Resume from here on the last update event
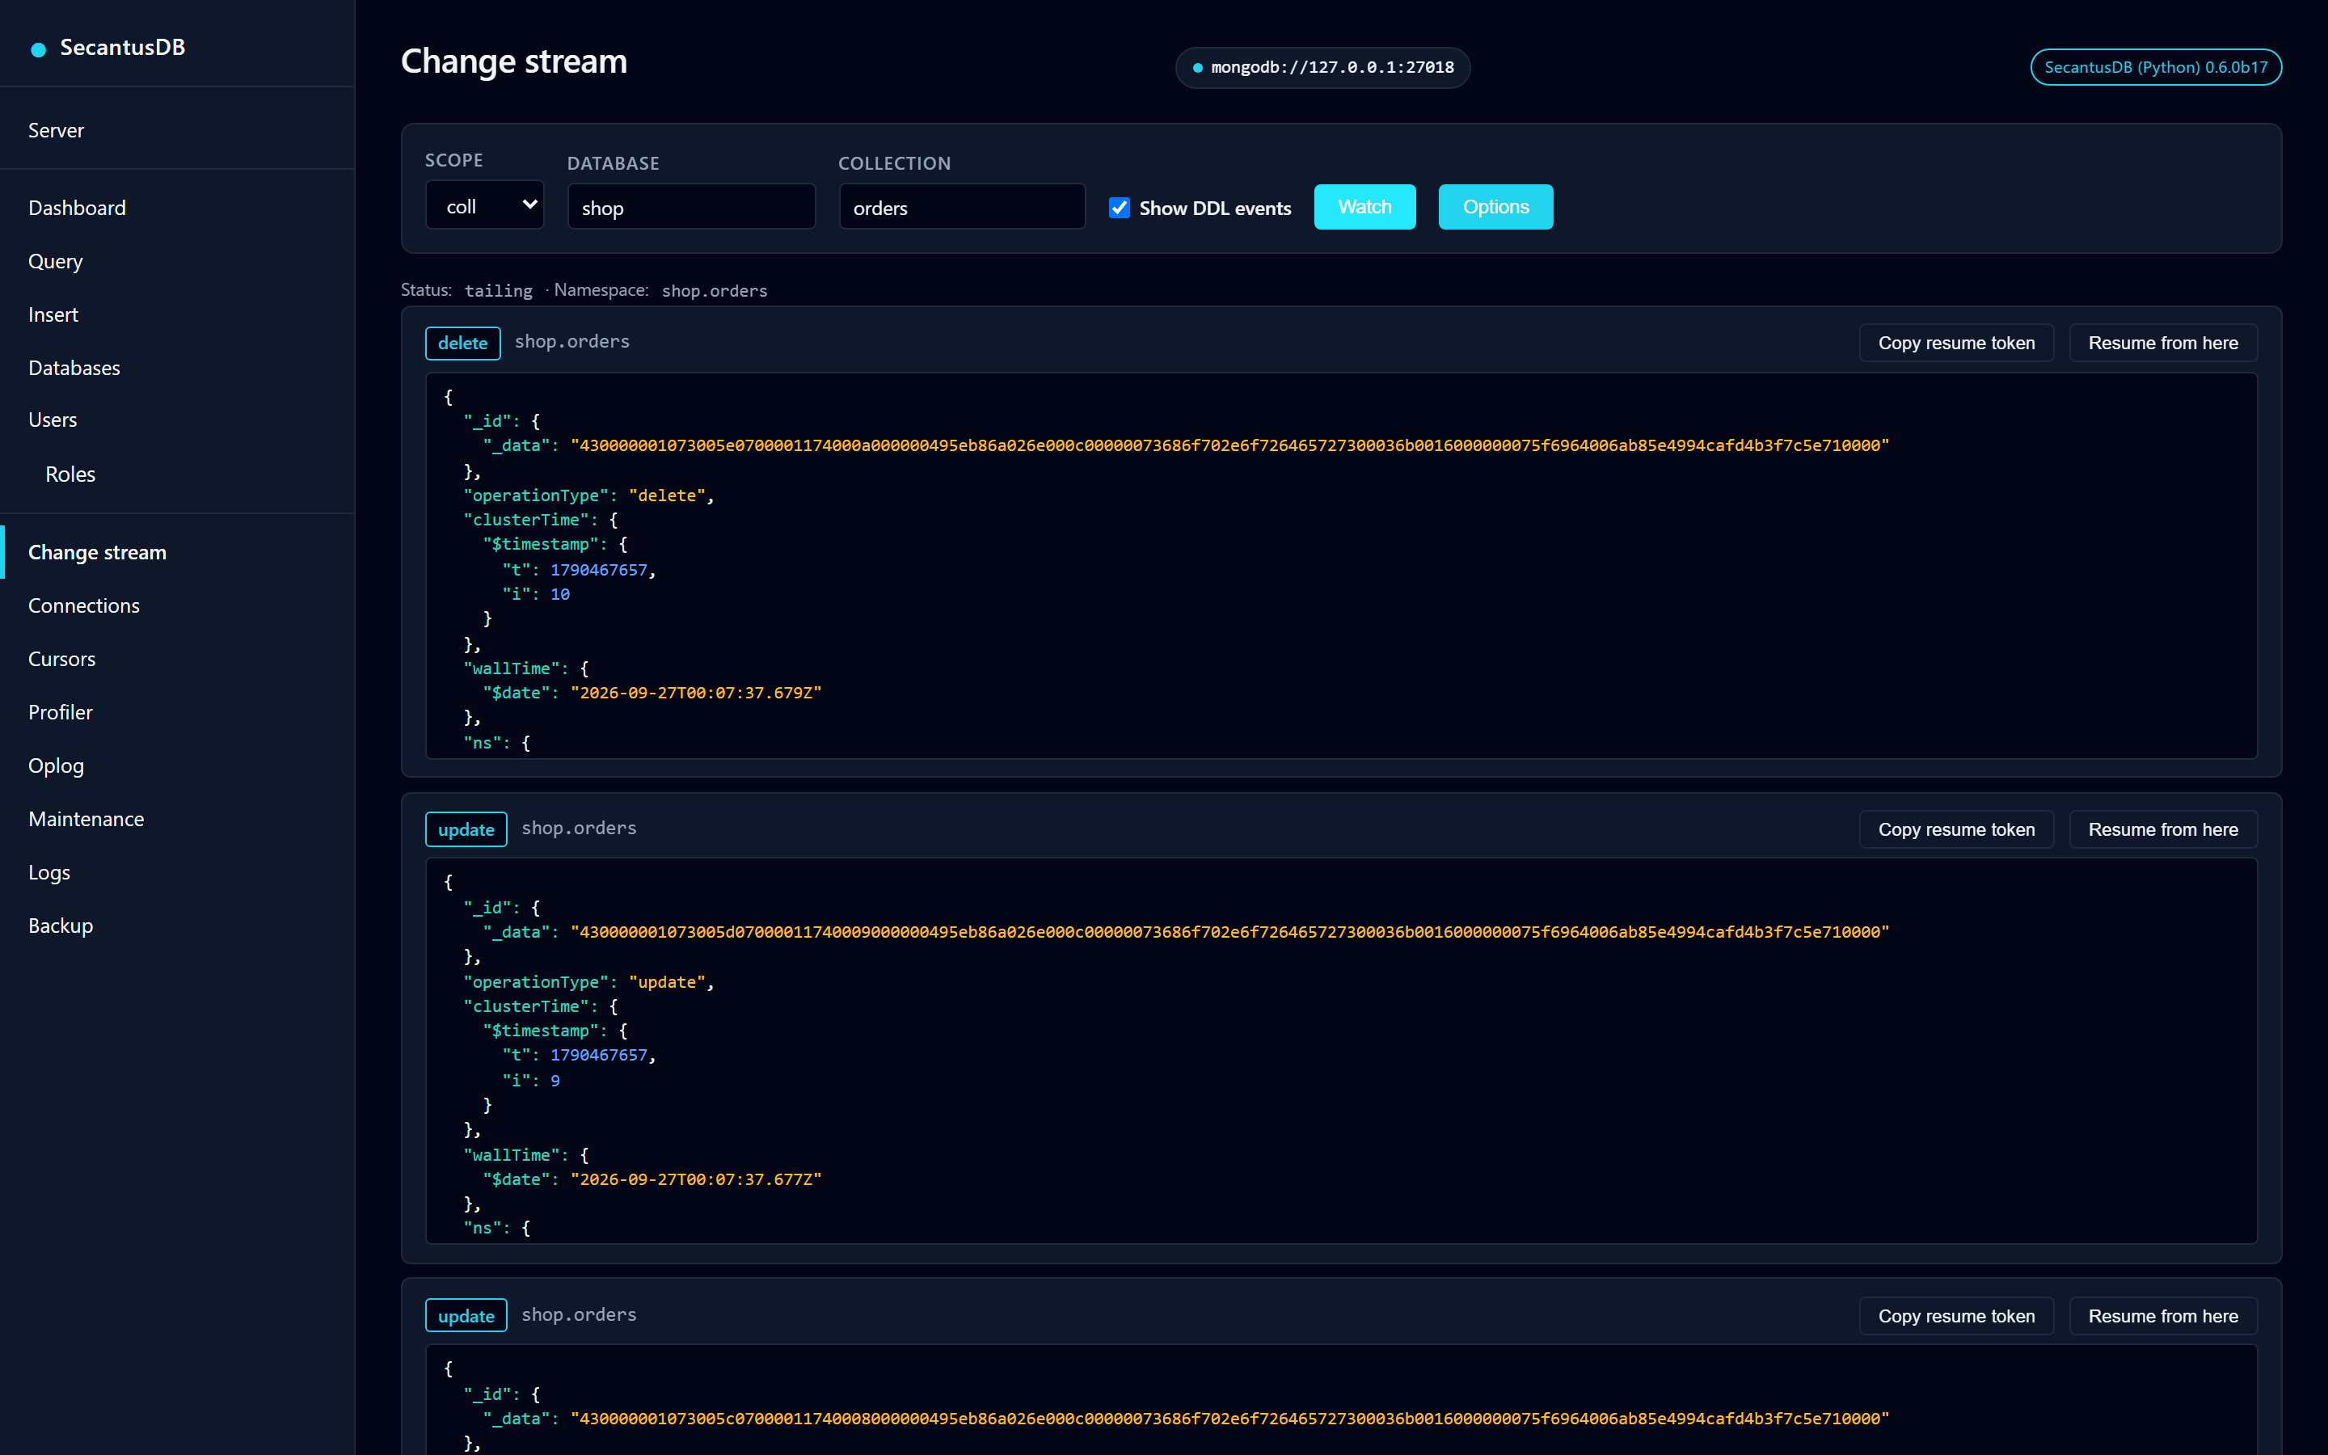The image size is (2328, 1455). [2162, 1317]
